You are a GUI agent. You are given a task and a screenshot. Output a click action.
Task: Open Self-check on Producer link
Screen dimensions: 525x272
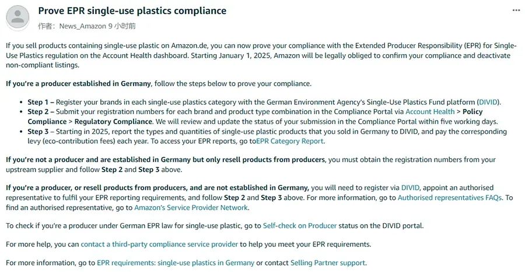coord(300,225)
